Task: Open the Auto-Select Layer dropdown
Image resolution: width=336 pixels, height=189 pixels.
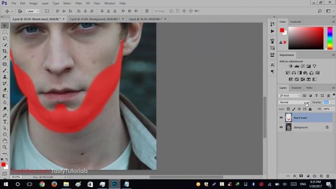Action: (x=33, y=11)
